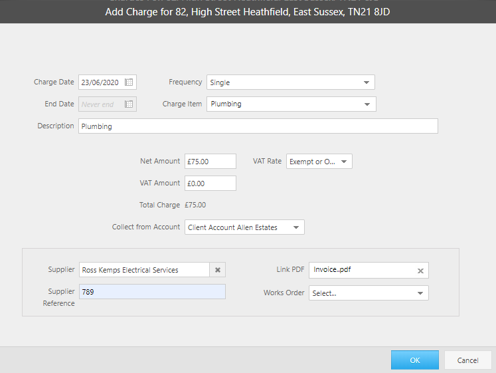Click the VAT Amount field £0.00
Viewport: 496px width, 373px height.
pyautogui.click(x=210, y=184)
